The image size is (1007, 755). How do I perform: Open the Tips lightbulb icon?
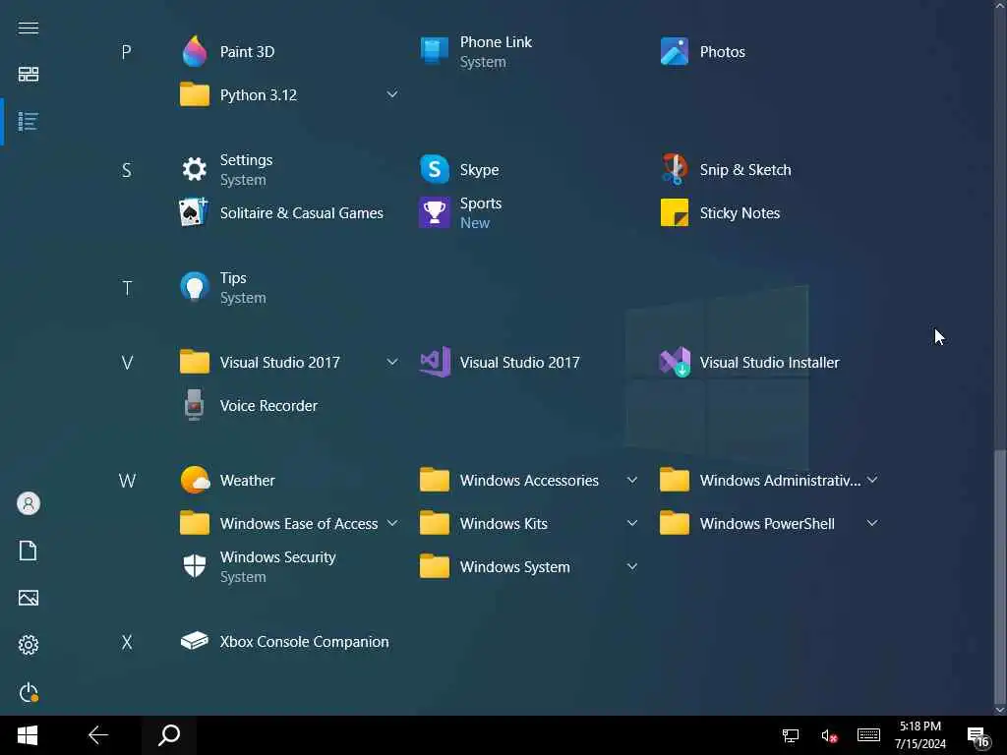click(194, 287)
